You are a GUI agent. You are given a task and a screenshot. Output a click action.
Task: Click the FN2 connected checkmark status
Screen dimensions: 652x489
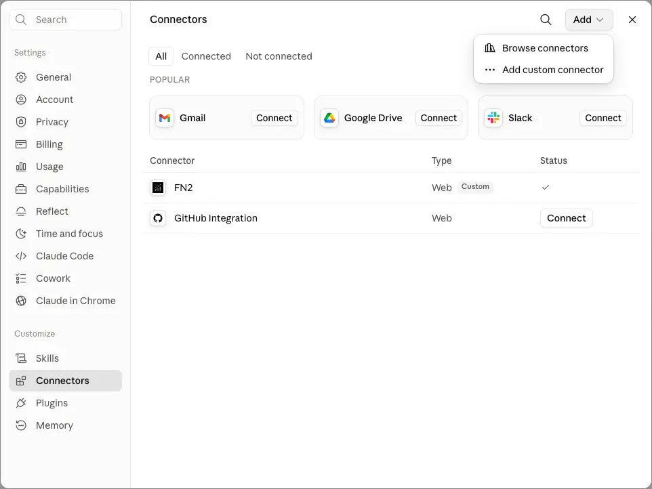click(x=546, y=188)
